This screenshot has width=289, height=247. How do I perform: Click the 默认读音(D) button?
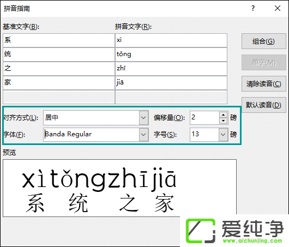[x=263, y=105]
